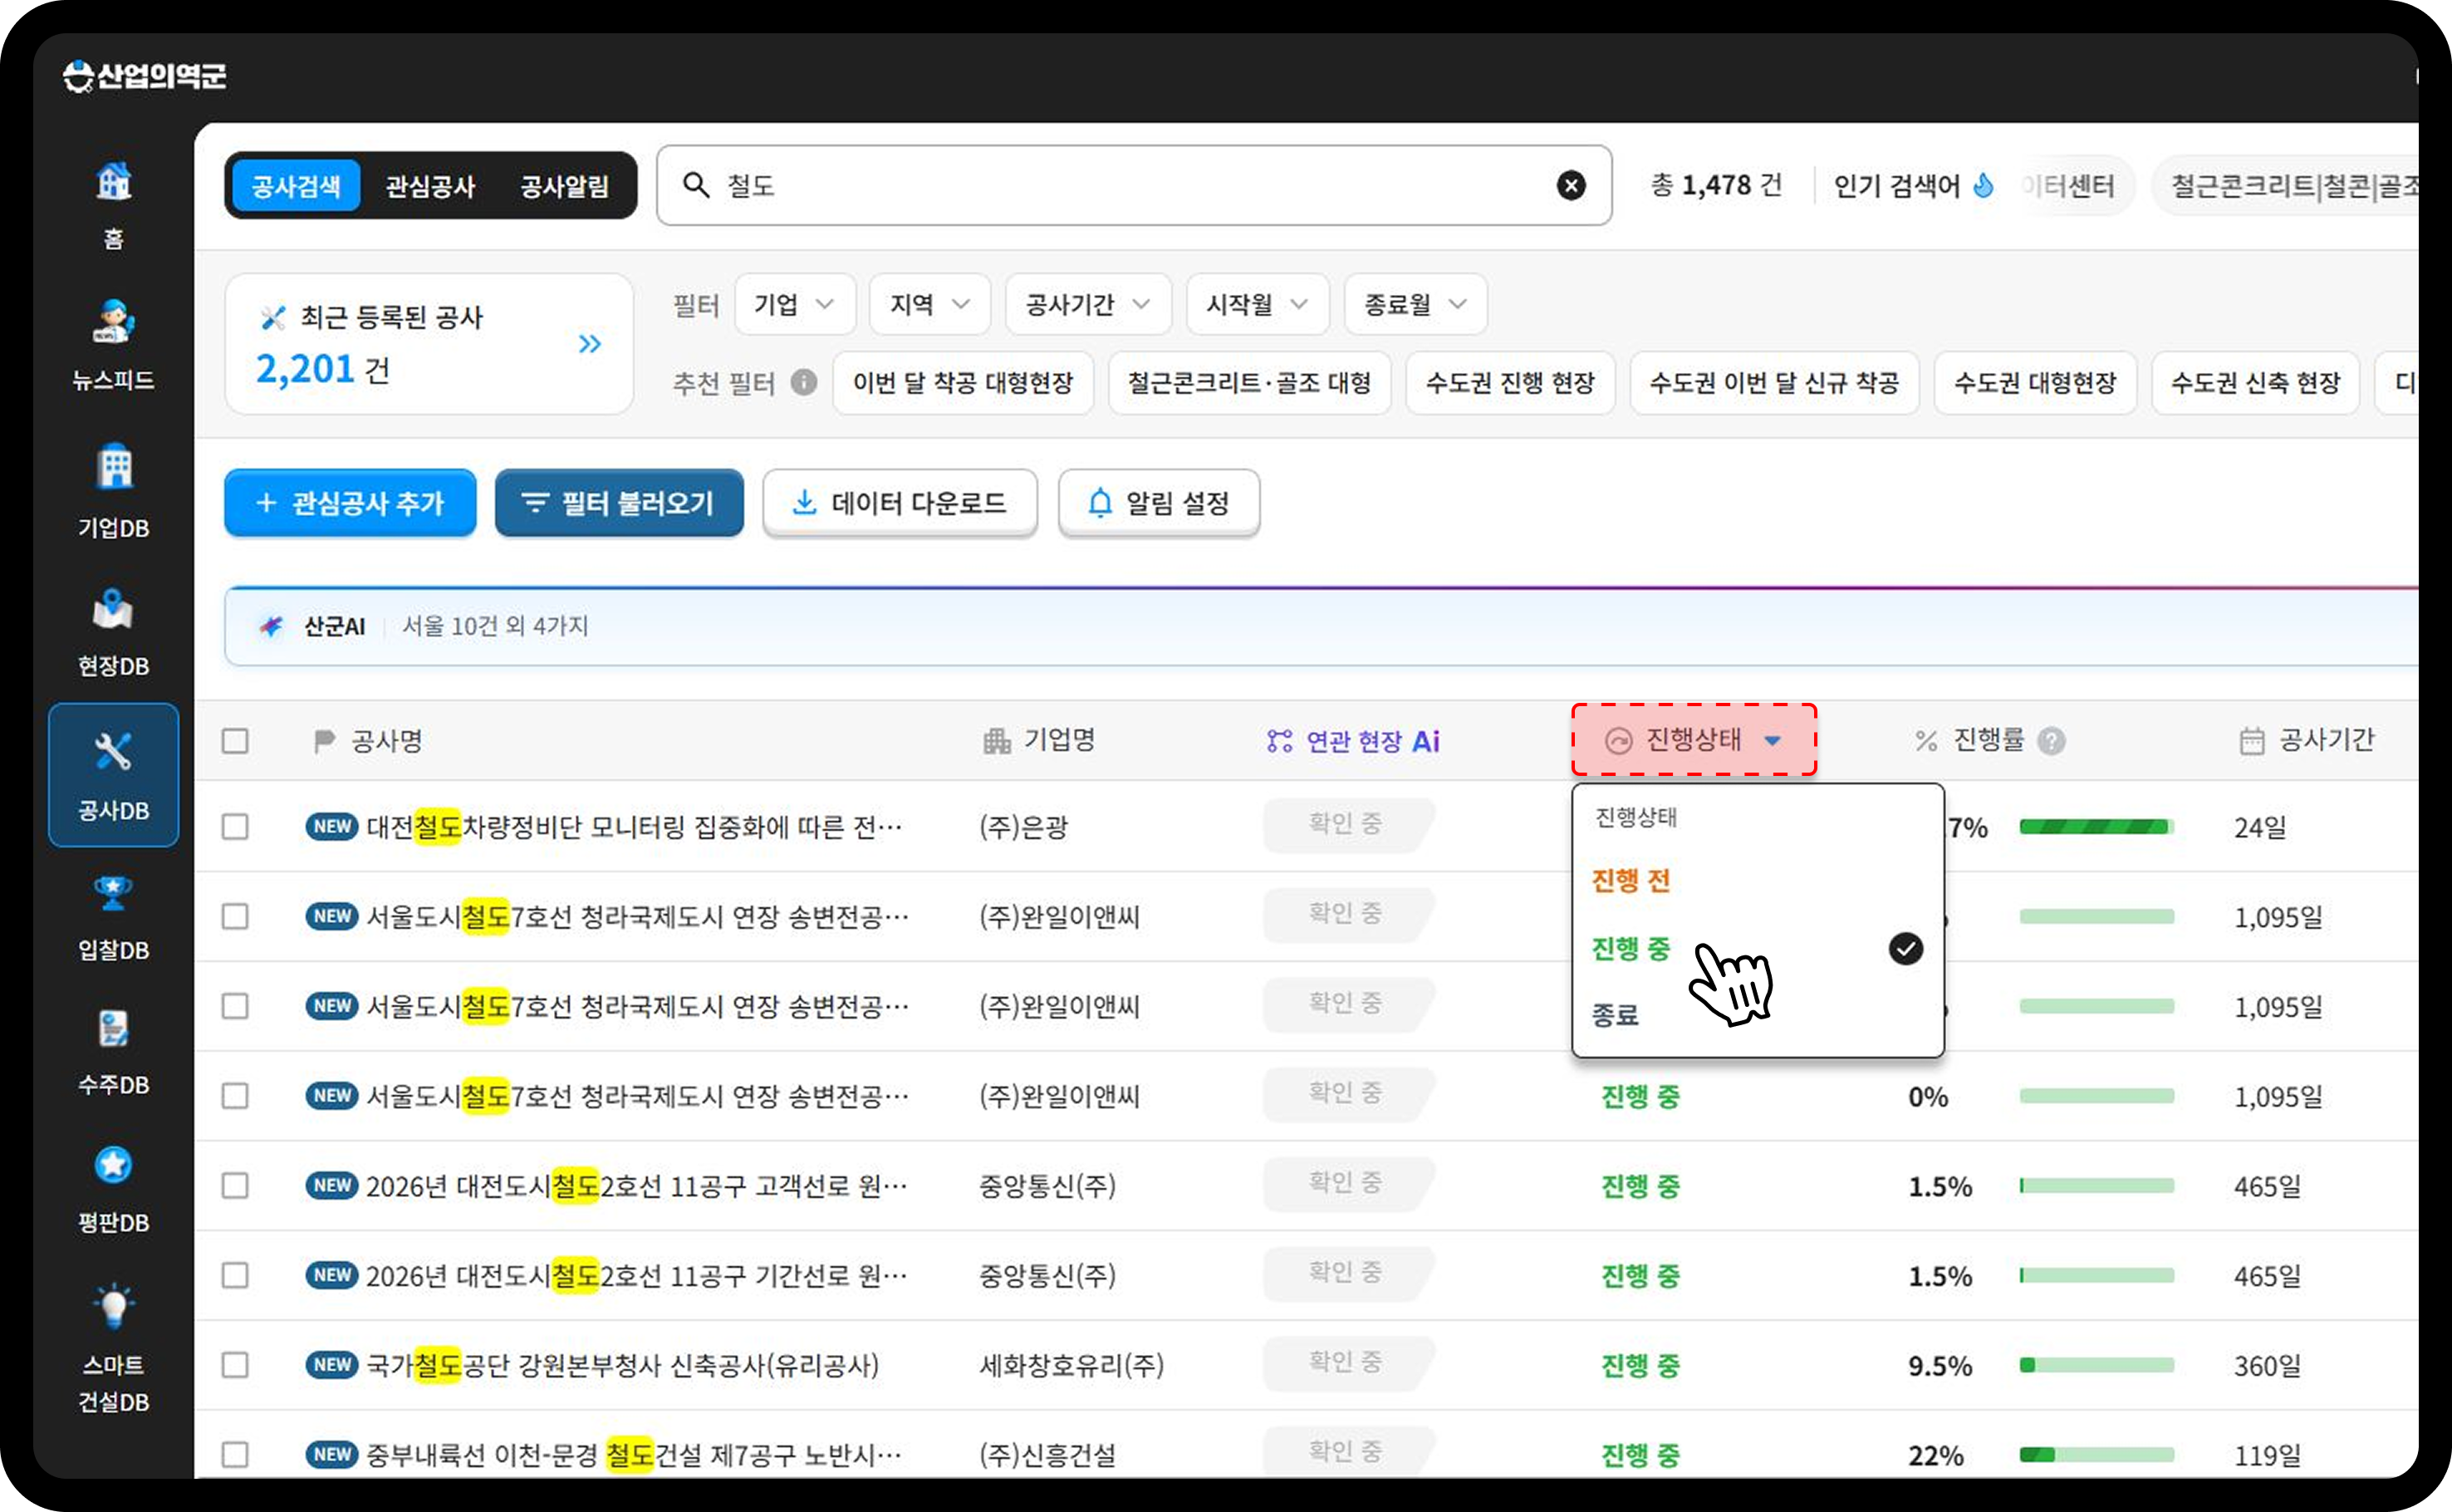Check the 고객선로 row checkbox
This screenshot has width=2452, height=1512.
pyautogui.click(x=235, y=1186)
